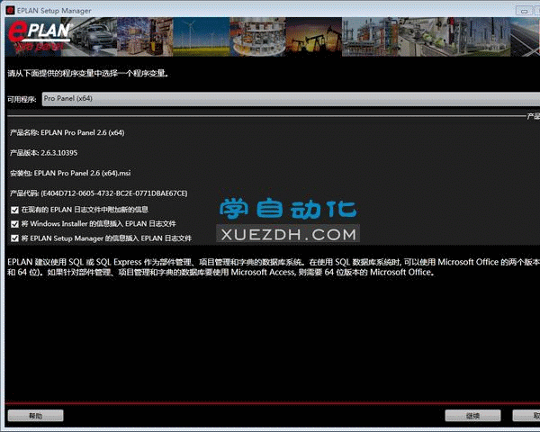The image size is (540, 432).
Task: Minimize the EPLAN Setup Manager window
Action: [x=524, y=11]
